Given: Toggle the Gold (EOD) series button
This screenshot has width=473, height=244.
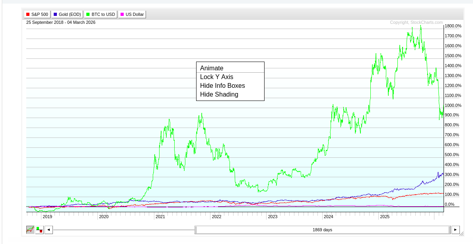Looking at the screenshot, I should coord(67,14).
